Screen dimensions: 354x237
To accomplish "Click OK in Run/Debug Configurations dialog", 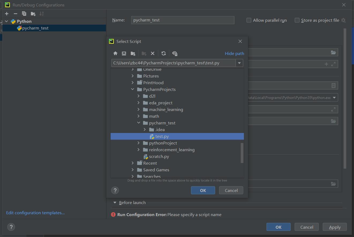I will pos(278,227).
